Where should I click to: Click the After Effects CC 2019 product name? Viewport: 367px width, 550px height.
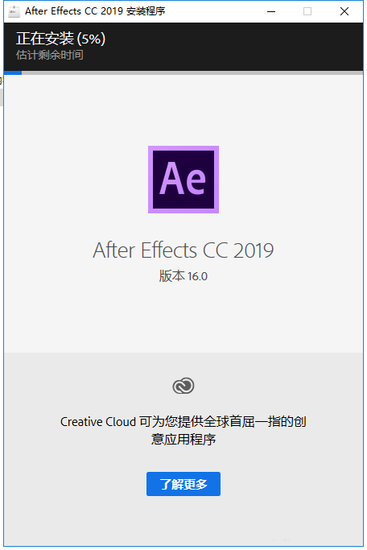[183, 250]
